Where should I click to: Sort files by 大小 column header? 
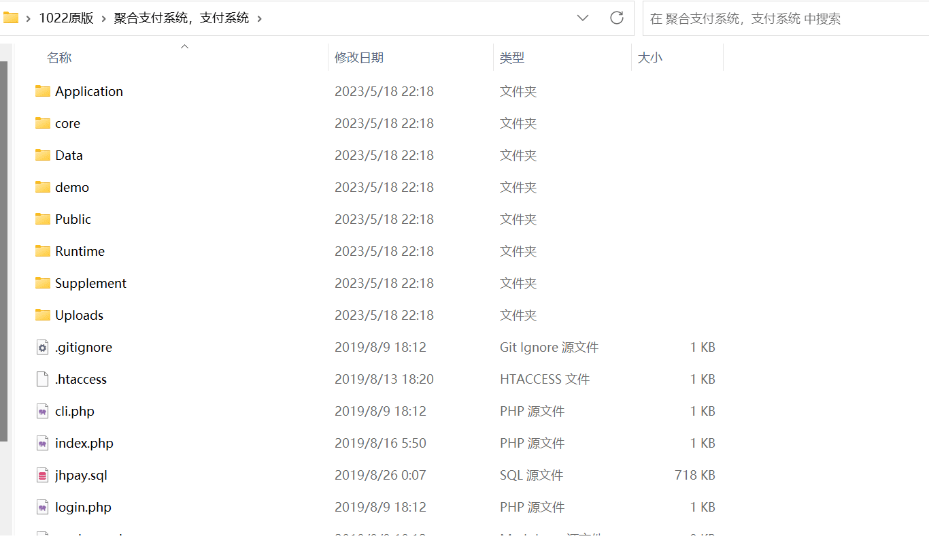tap(649, 58)
